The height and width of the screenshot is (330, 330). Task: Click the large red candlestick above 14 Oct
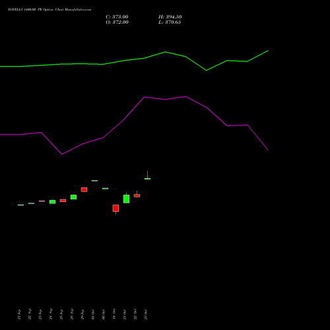pyautogui.click(x=115, y=209)
